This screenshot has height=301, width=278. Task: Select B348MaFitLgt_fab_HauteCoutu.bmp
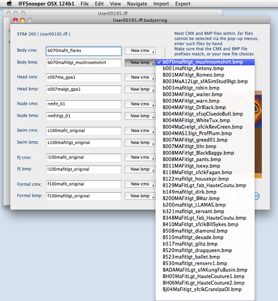pyautogui.click(x=205, y=218)
